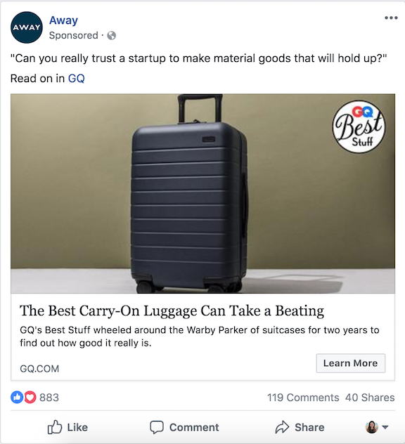Click the Learn More button
Image resolution: width=405 pixels, height=444 pixels.
351,363
